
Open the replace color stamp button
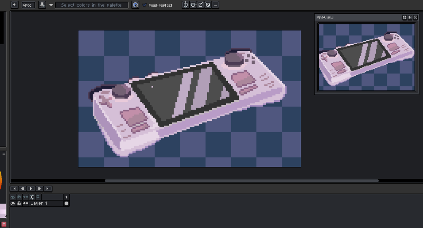tap(42, 5)
